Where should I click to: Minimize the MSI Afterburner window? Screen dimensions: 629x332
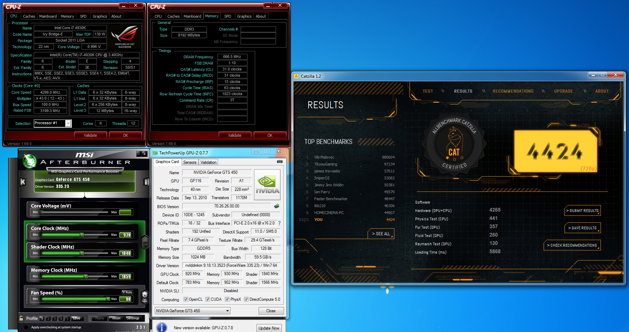tap(139, 153)
